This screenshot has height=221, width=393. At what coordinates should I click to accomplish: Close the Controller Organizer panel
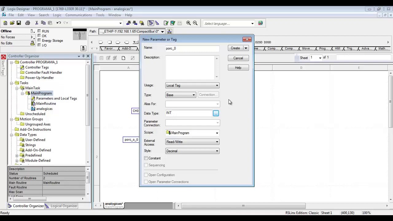pyautogui.click(x=88, y=56)
